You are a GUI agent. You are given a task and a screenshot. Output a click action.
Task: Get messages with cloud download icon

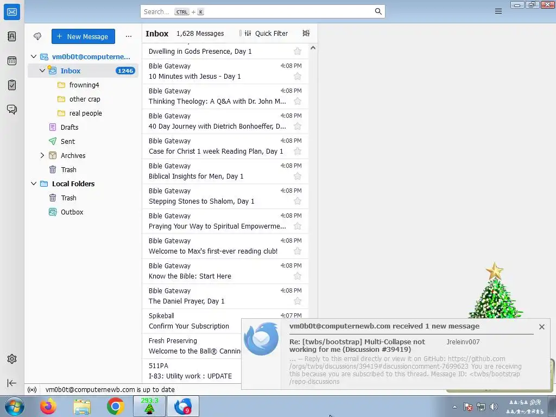click(37, 36)
